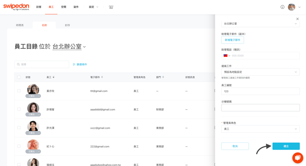Click 新增電子郵件 button
This screenshot has height=166, width=306.
[233, 40]
